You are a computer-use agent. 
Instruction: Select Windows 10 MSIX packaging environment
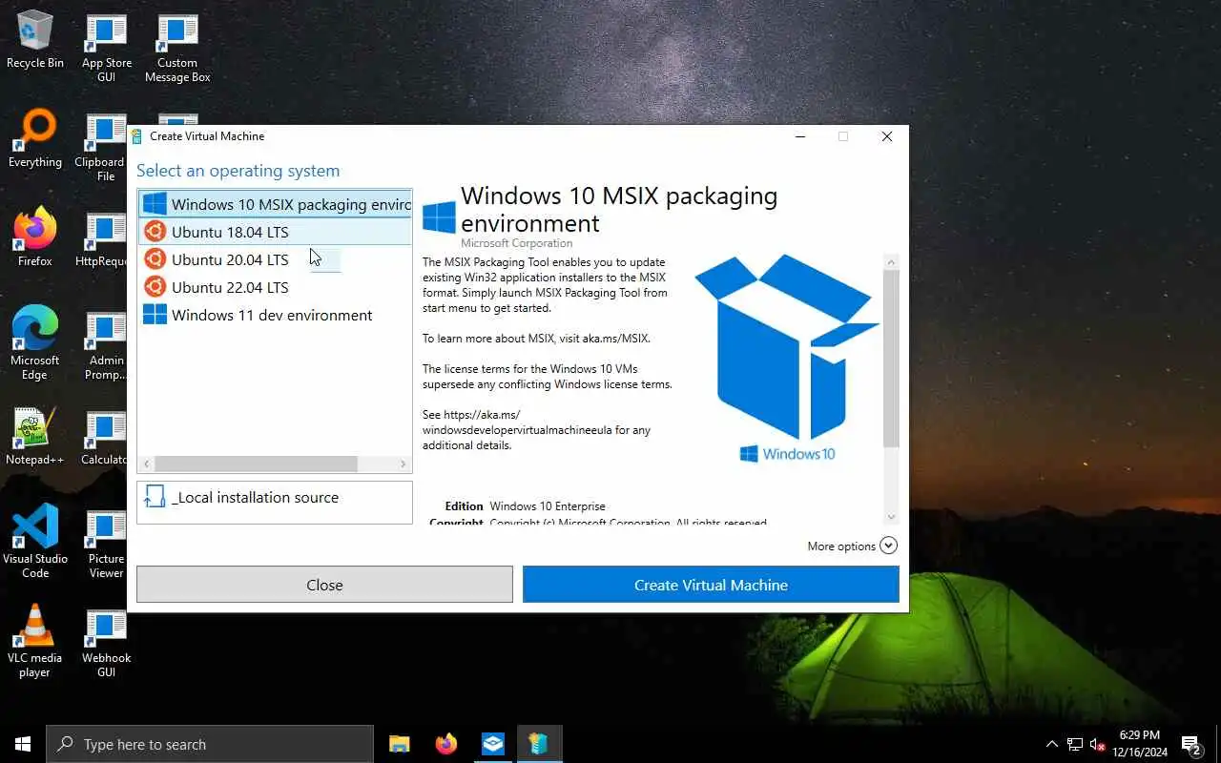(x=275, y=204)
